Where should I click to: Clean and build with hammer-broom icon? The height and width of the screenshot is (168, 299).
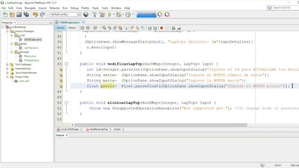tap(102, 14)
